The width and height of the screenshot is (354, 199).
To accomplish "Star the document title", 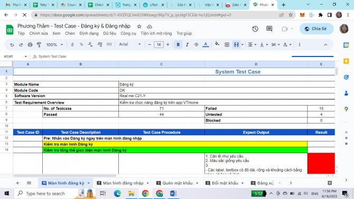I will tap(139, 26).
